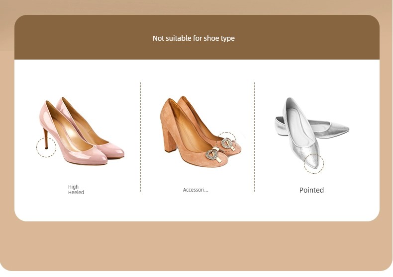Click the "Pointed" label
This screenshot has height=277, width=393.
(311, 190)
